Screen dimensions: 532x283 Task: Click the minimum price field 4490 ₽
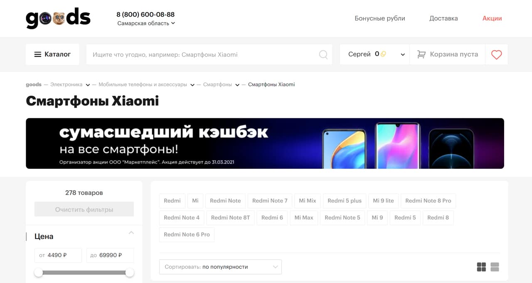pos(58,255)
